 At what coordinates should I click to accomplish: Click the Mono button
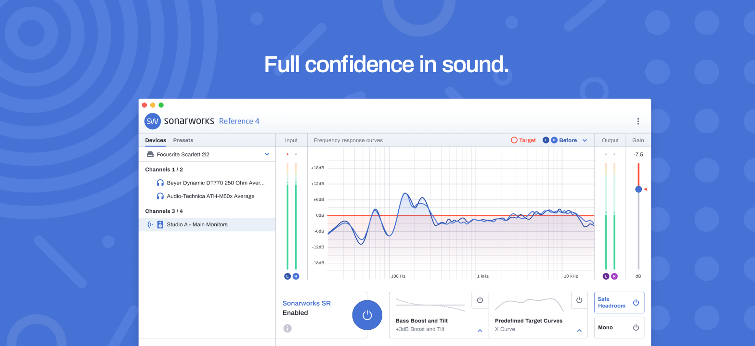[619, 327]
